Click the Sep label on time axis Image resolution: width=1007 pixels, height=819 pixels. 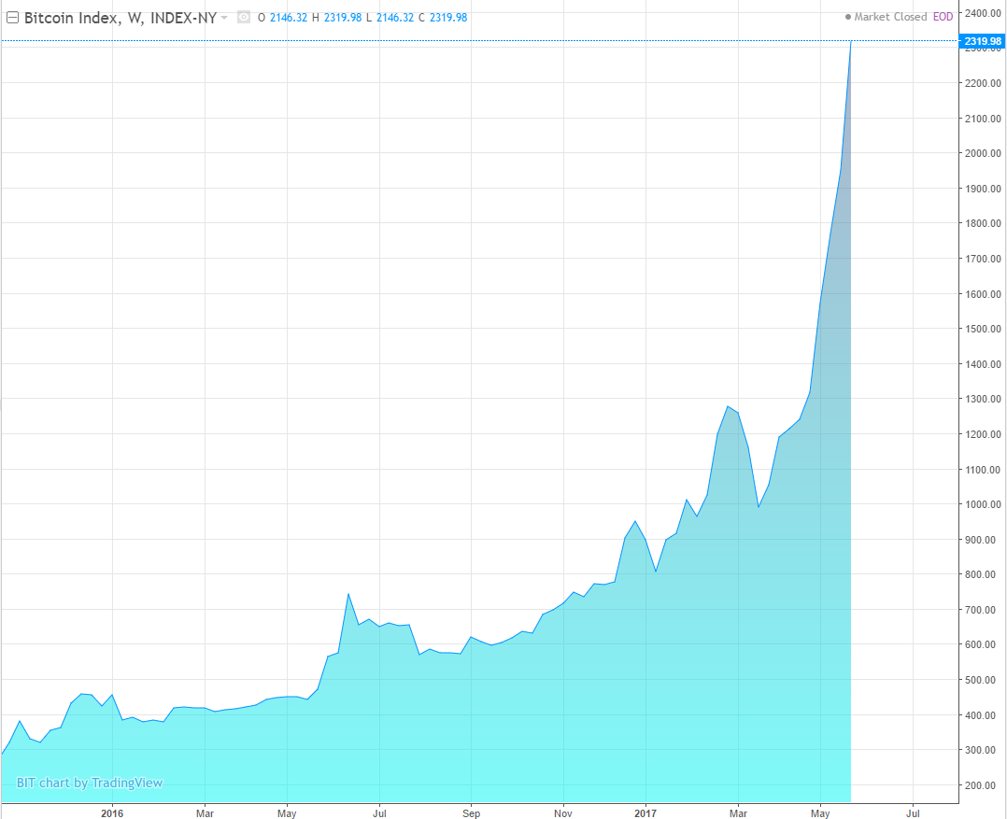[471, 813]
